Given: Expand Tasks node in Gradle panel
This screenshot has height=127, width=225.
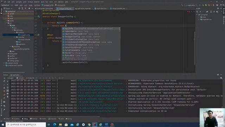Looking at the screenshot, I should 199,17.
